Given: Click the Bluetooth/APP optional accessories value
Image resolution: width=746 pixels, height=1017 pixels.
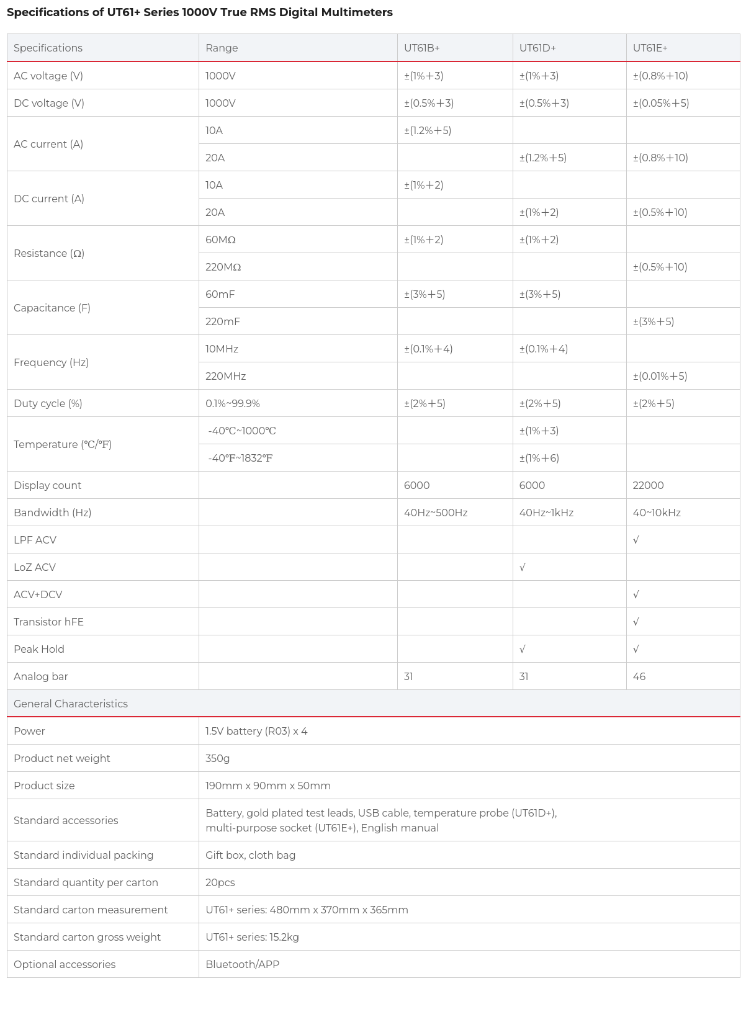Looking at the screenshot, I should pyautogui.click(x=243, y=964).
